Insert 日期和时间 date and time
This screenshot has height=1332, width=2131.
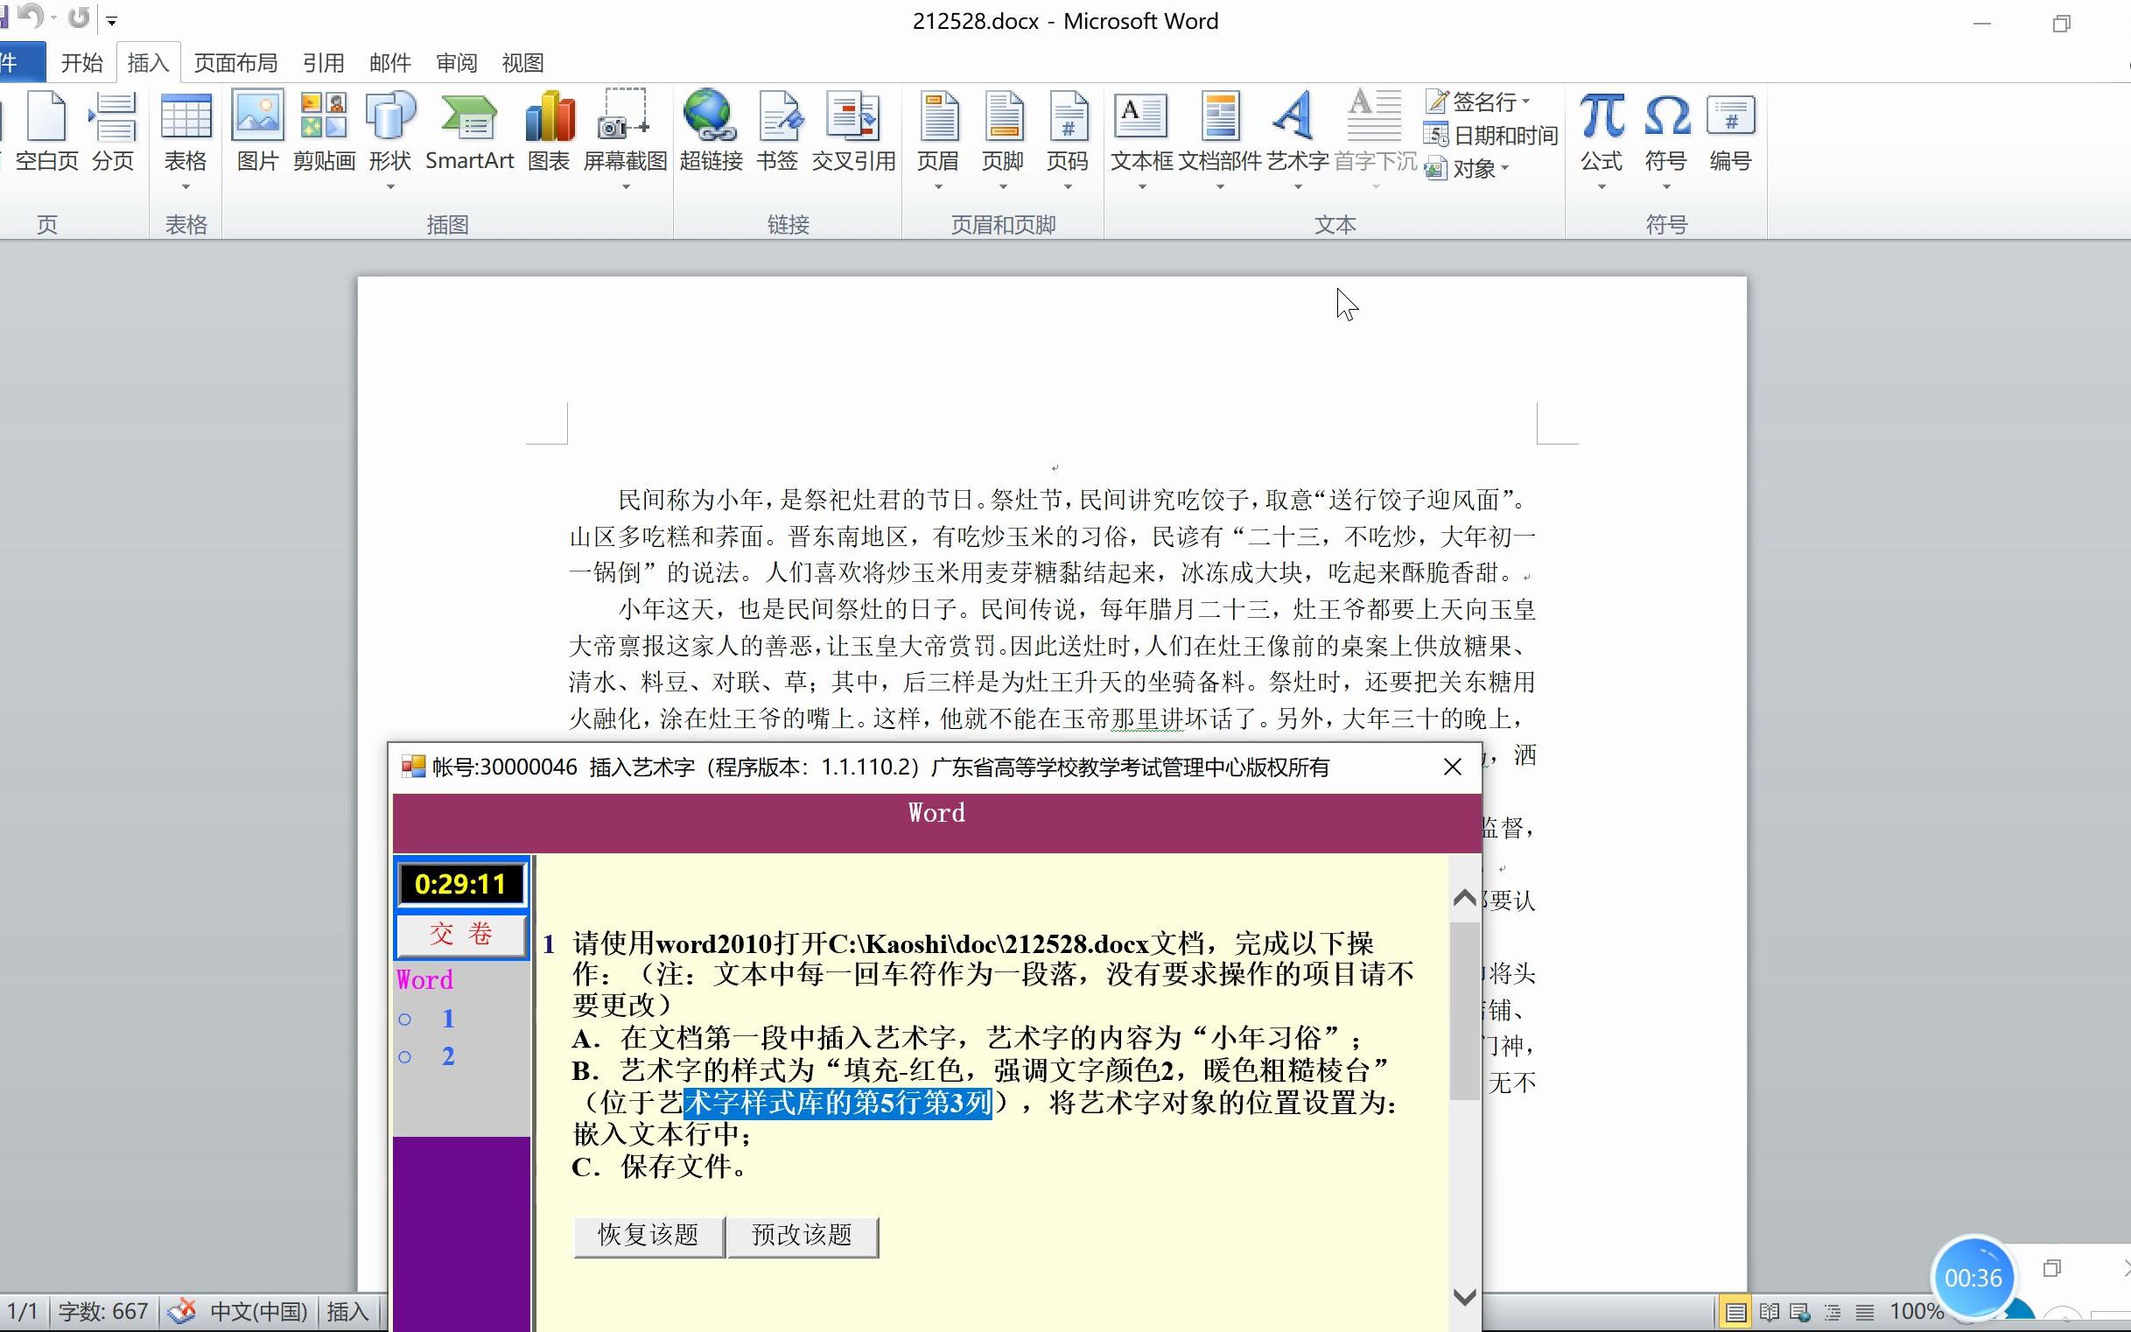click(1490, 135)
